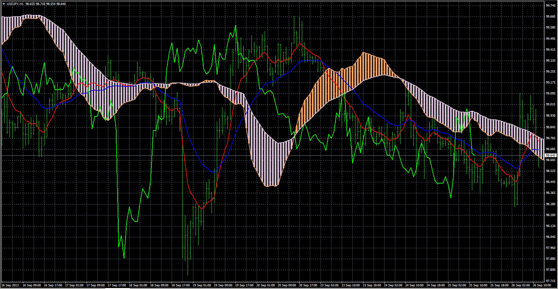
Task: Click the 25 Sep 10:00 time label
Action: point(479,285)
